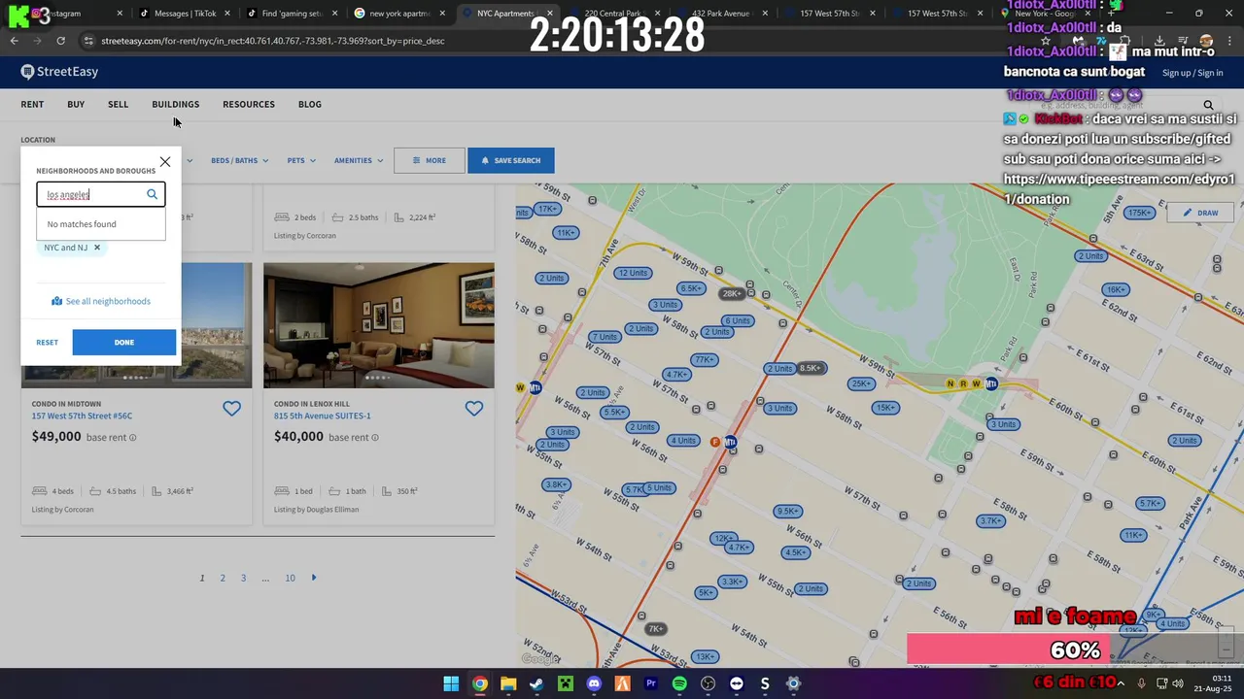Open Discord from the taskbar

click(x=594, y=683)
